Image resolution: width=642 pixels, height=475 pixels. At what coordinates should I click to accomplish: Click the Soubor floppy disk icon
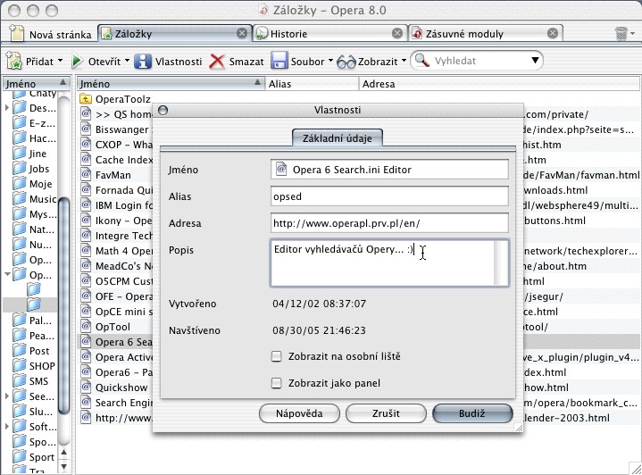pos(279,62)
